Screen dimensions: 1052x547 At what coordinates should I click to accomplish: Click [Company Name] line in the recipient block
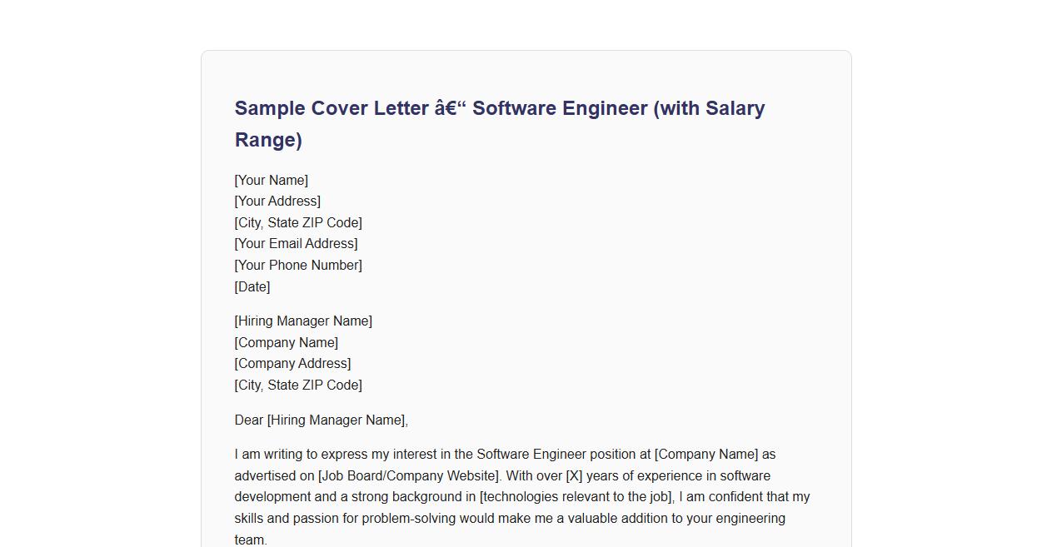pyautogui.click(x=287, y=343)
